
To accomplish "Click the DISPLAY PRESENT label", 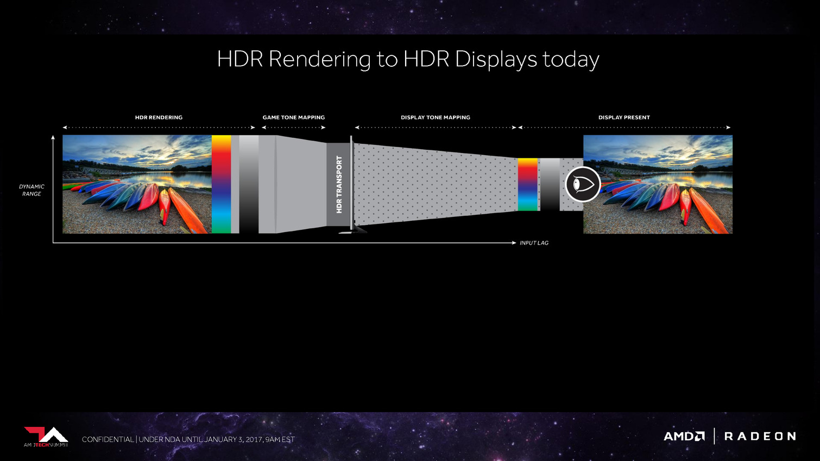I will pos(624,117).
